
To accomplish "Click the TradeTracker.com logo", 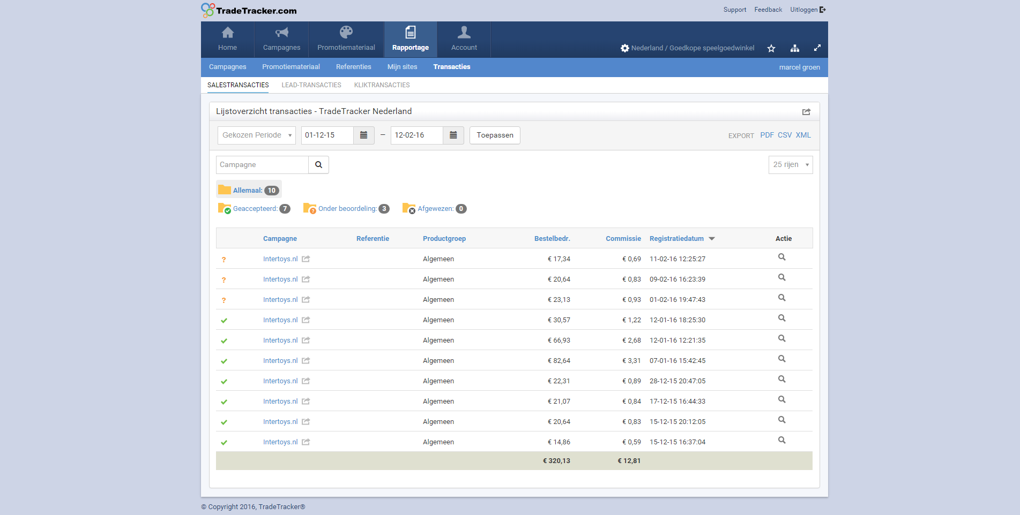I will [x=249, y=10].
